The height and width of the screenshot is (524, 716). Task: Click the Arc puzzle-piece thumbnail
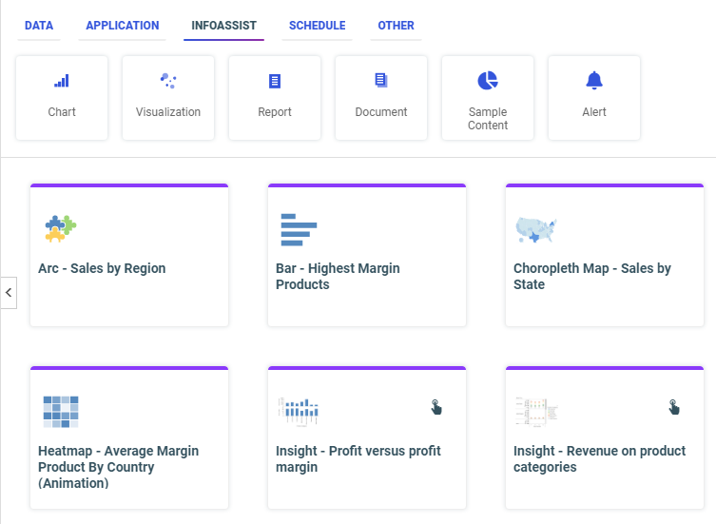coord(61,228)
